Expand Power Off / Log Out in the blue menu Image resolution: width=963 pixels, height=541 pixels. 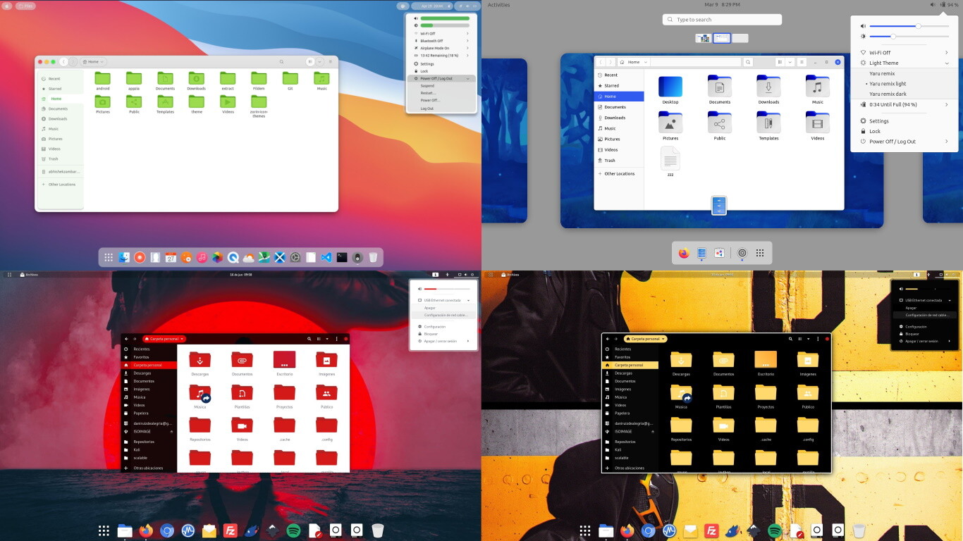[x=904, y=142]
